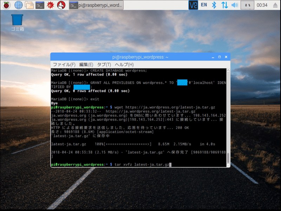Close the terminal window
The width and height of the screenshot is (281, 211).
click(226, 57)
